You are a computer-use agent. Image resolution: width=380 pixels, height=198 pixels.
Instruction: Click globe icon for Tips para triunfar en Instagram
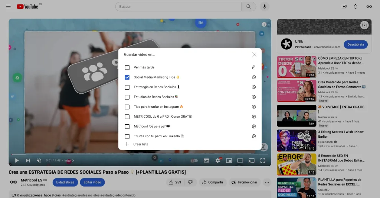click(254, 107)
